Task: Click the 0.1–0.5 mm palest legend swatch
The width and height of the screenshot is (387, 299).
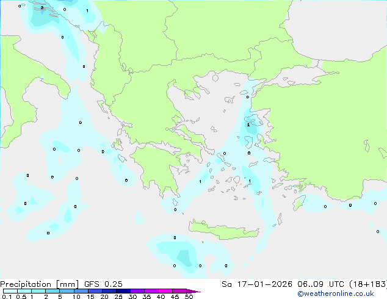Action: tap(10, 291)
